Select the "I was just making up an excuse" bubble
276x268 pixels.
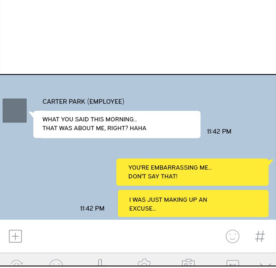(193, 204)
